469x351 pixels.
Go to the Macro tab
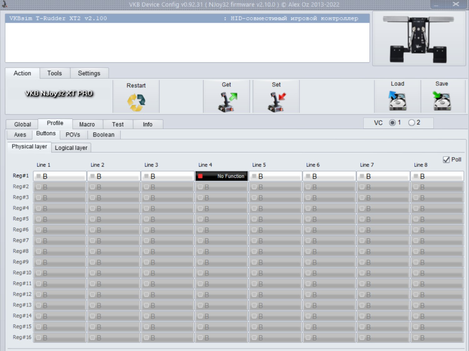tap(87, 124)
